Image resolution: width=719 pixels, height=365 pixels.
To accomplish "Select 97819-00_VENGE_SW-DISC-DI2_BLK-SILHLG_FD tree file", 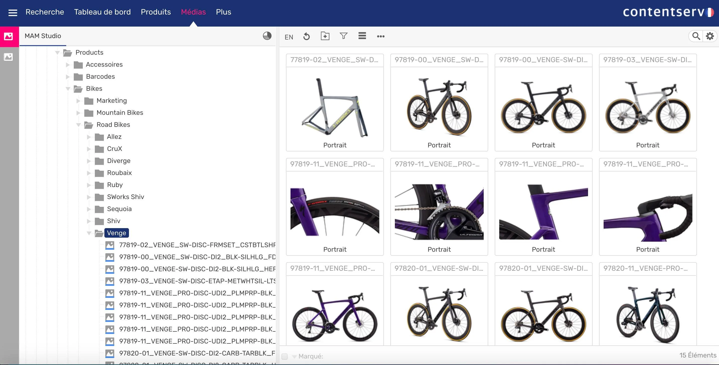I will click(197, 257).
